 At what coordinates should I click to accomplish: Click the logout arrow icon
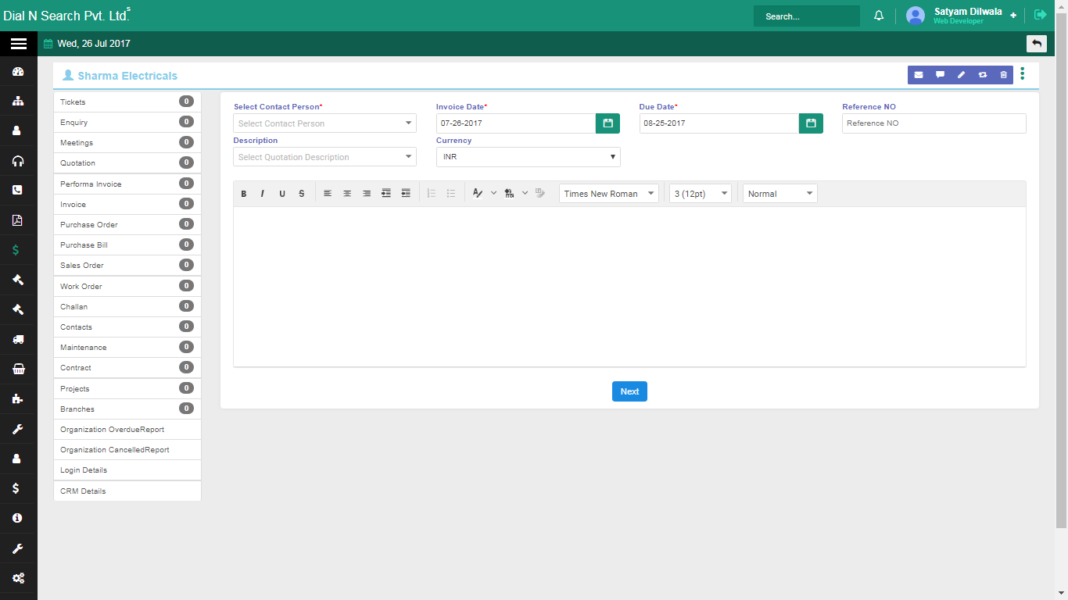tap(1040, 15)
